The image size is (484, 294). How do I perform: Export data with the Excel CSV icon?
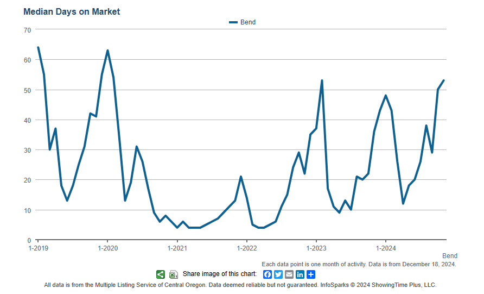click(x=173, y=274)
